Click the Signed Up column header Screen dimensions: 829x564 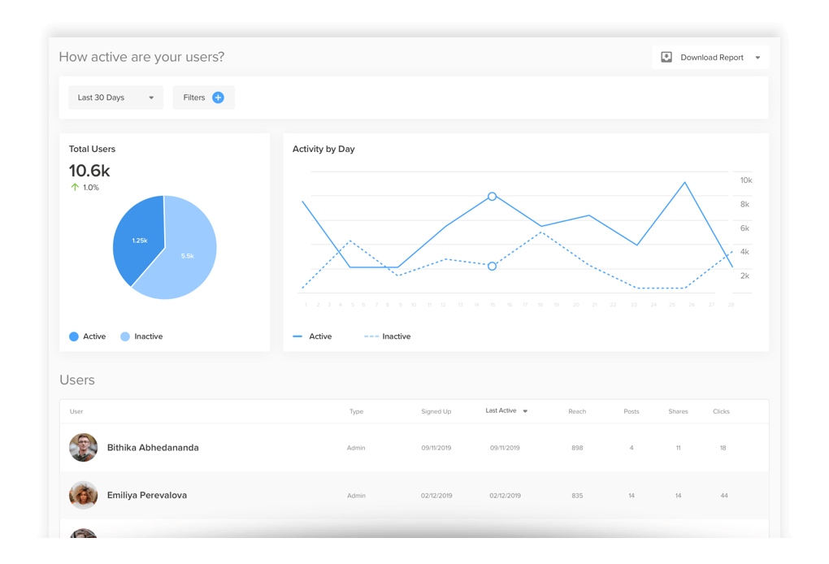[x=436, y=411]
